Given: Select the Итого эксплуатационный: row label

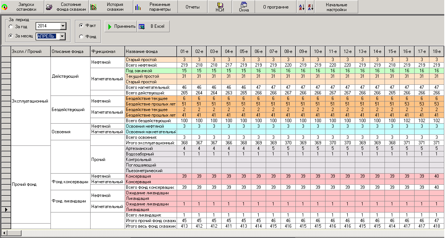Looking at the screenshot, I should pos(151,143).
